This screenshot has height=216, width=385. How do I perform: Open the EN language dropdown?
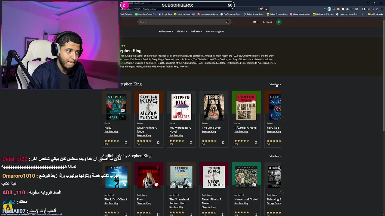(x=256, y=22)
